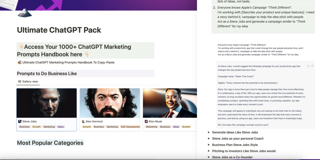Expand Generate ideas Like Steve Jobs toggle
This screenshot has width=320, height=160.
point(209,132)
